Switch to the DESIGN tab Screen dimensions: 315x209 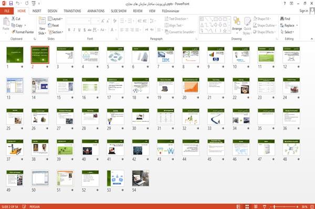(52, 11)
